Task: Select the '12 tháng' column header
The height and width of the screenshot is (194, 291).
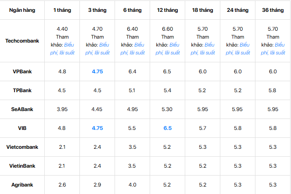Action: 167,10
